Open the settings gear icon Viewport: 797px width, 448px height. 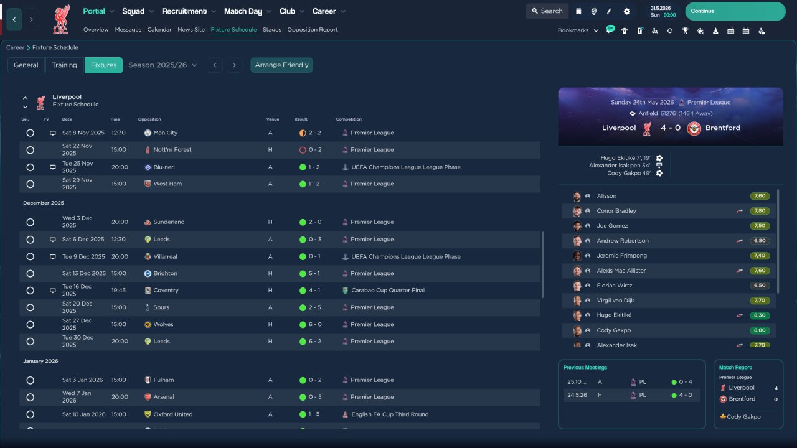pyautogui.click(x=626, y=11)
